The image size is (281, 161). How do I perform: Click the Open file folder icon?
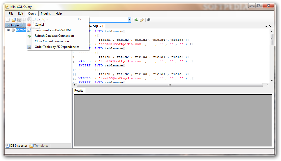14,20
